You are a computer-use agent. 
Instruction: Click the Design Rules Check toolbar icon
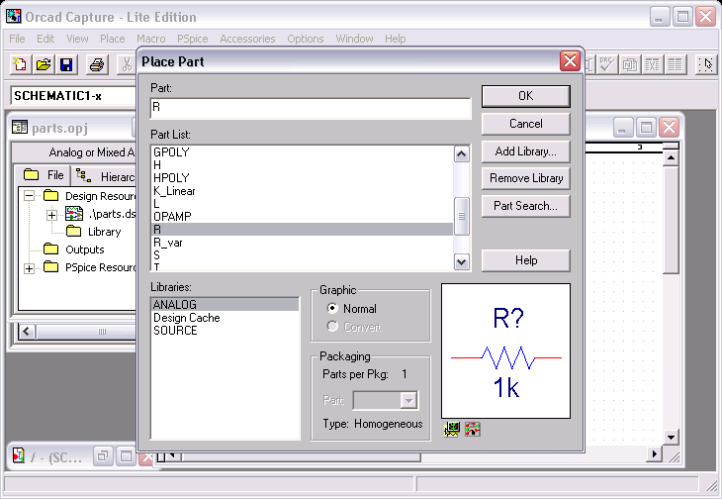pyautogui.click(x=606, y=64)
